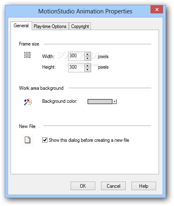Increase Height with the up arrow
Screen dimensions: 174x206
click(88, 66)
